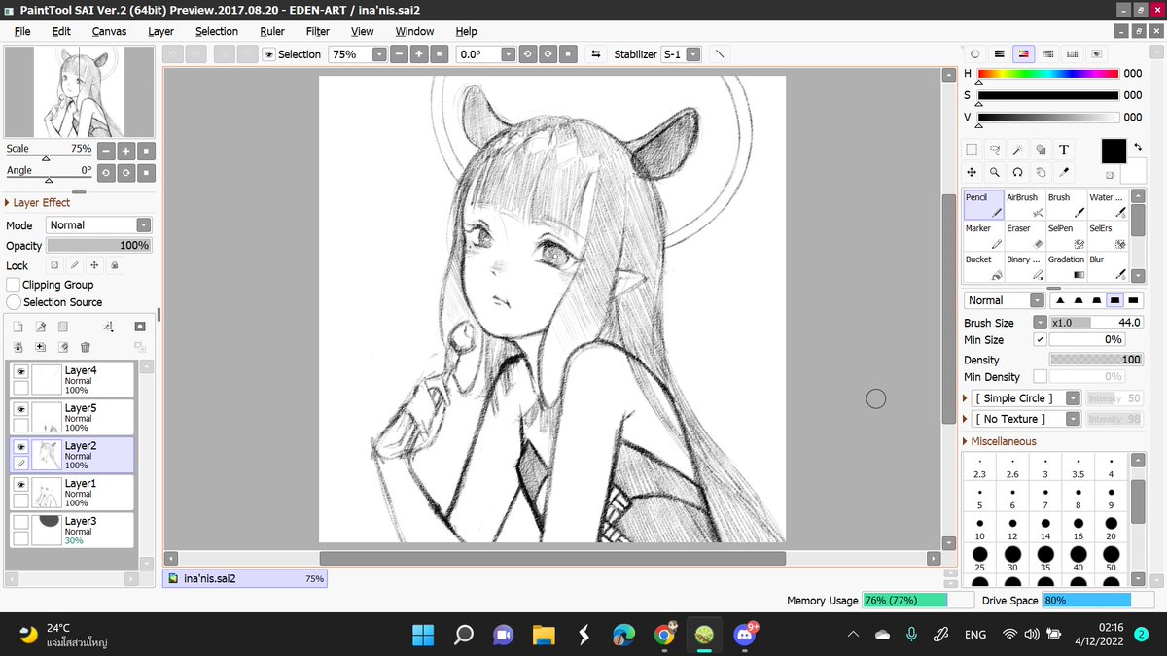Image resolution: width=1167 pixels, height=656 pixels.
Task: Select the Brush tool
Action: coord(1066,204)
